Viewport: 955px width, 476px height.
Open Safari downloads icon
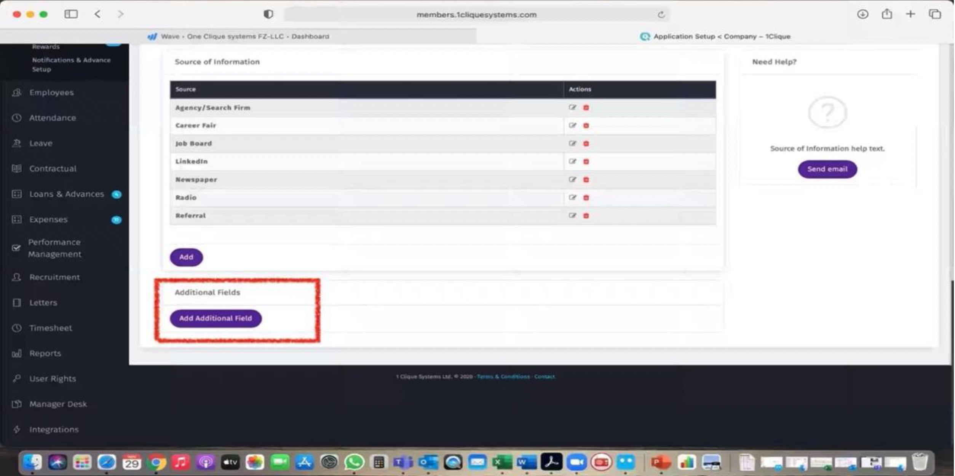(863, 14)
